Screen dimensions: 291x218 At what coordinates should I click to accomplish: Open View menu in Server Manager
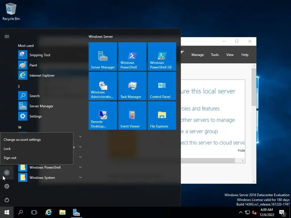tap(230, 55)
